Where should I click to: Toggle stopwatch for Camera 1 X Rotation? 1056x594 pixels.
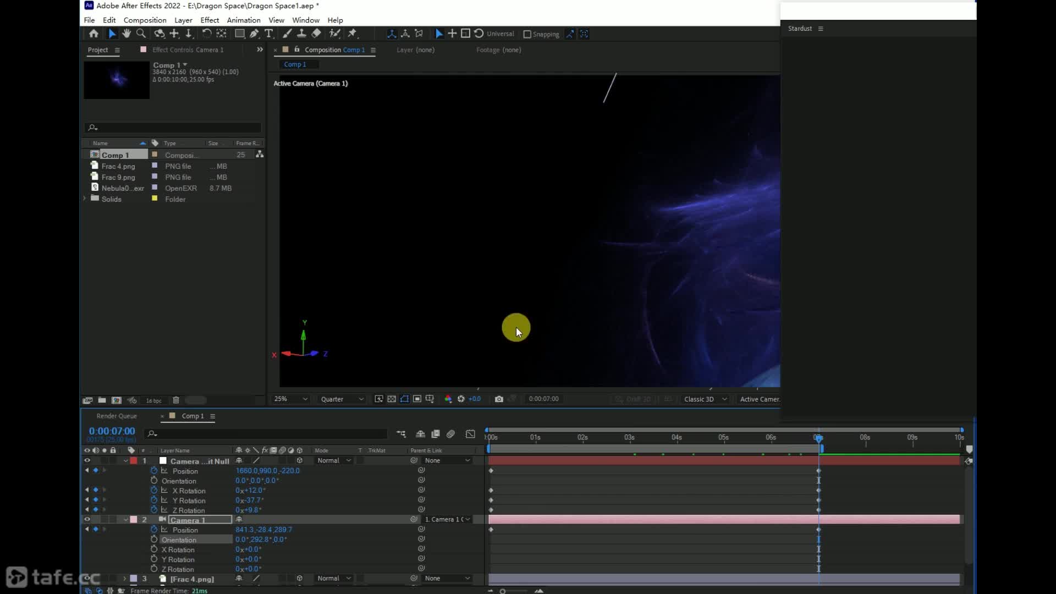[x=154, y=549]
